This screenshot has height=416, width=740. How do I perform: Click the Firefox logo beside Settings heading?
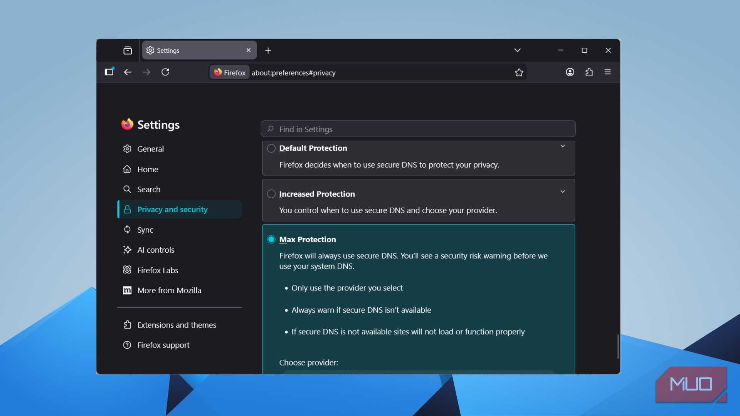pyautogui.click(x=127, y=124)
